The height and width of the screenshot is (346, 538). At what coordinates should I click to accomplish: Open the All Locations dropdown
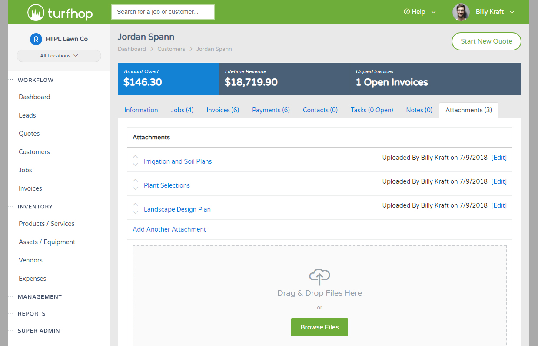point(59,56)
